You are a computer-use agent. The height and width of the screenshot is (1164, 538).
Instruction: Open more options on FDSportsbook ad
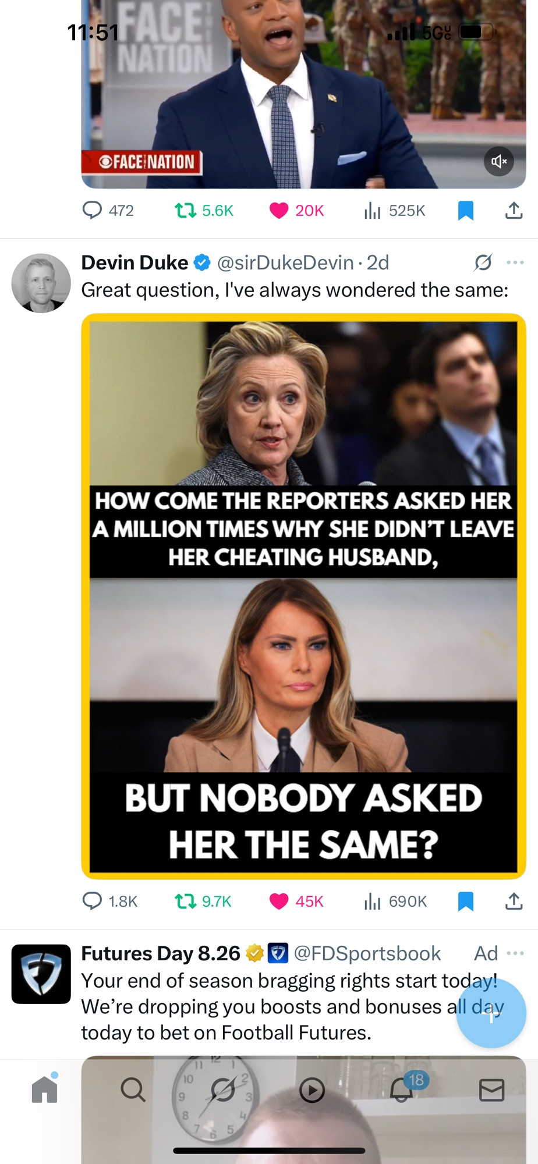(x=515, y=953)
